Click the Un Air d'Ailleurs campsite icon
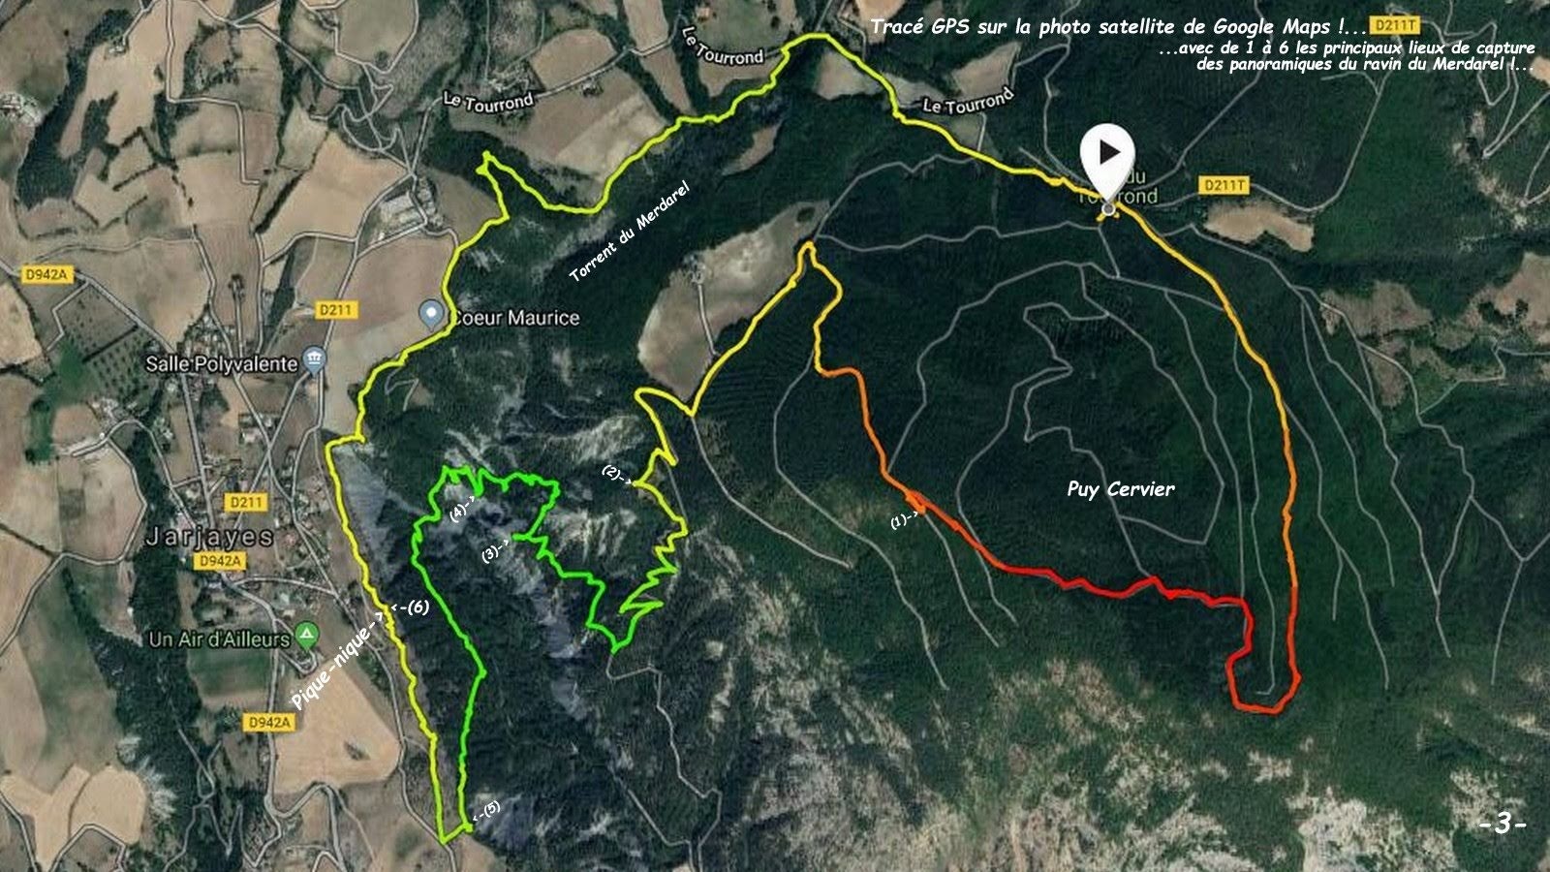 306,636
